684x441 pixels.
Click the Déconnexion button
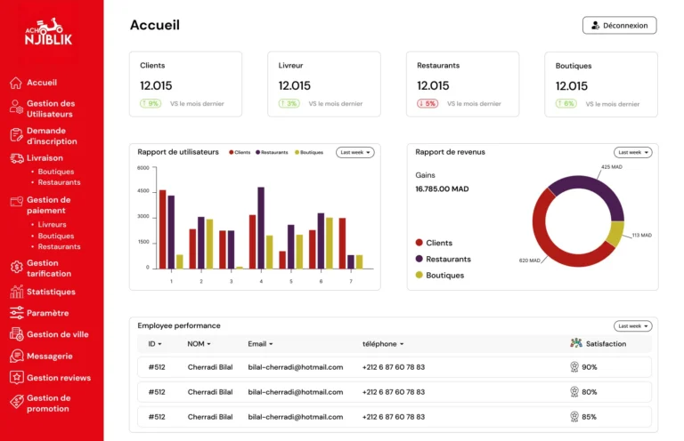(x=620, y=25)
